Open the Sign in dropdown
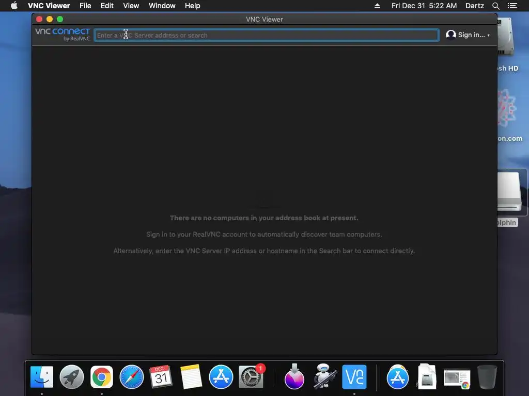The image size is (529, 396). point(474,35)
